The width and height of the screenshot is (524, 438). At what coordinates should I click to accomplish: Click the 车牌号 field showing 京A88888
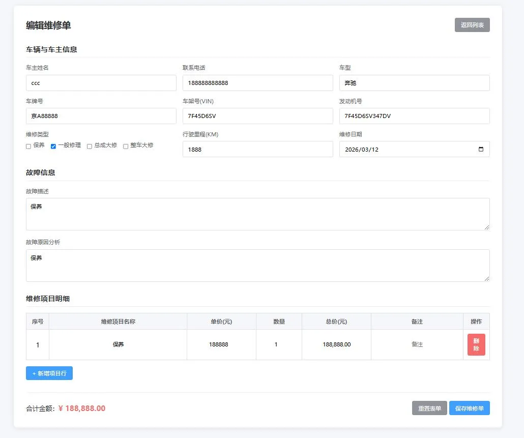point(101,116)
